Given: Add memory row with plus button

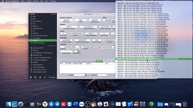Looking at the screenshot, I should coord(62,74).
